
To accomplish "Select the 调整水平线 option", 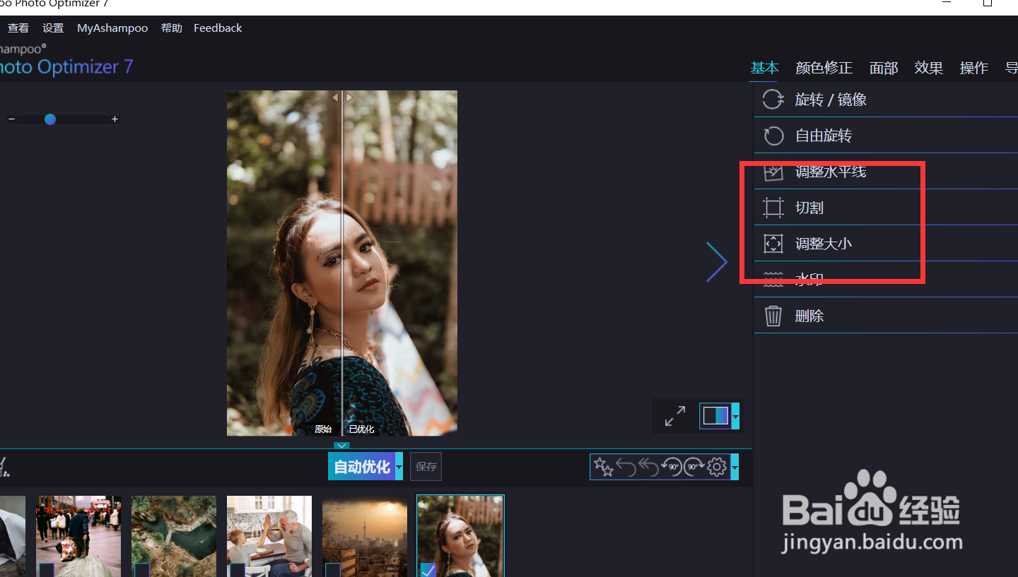I will tap(886, 172).
